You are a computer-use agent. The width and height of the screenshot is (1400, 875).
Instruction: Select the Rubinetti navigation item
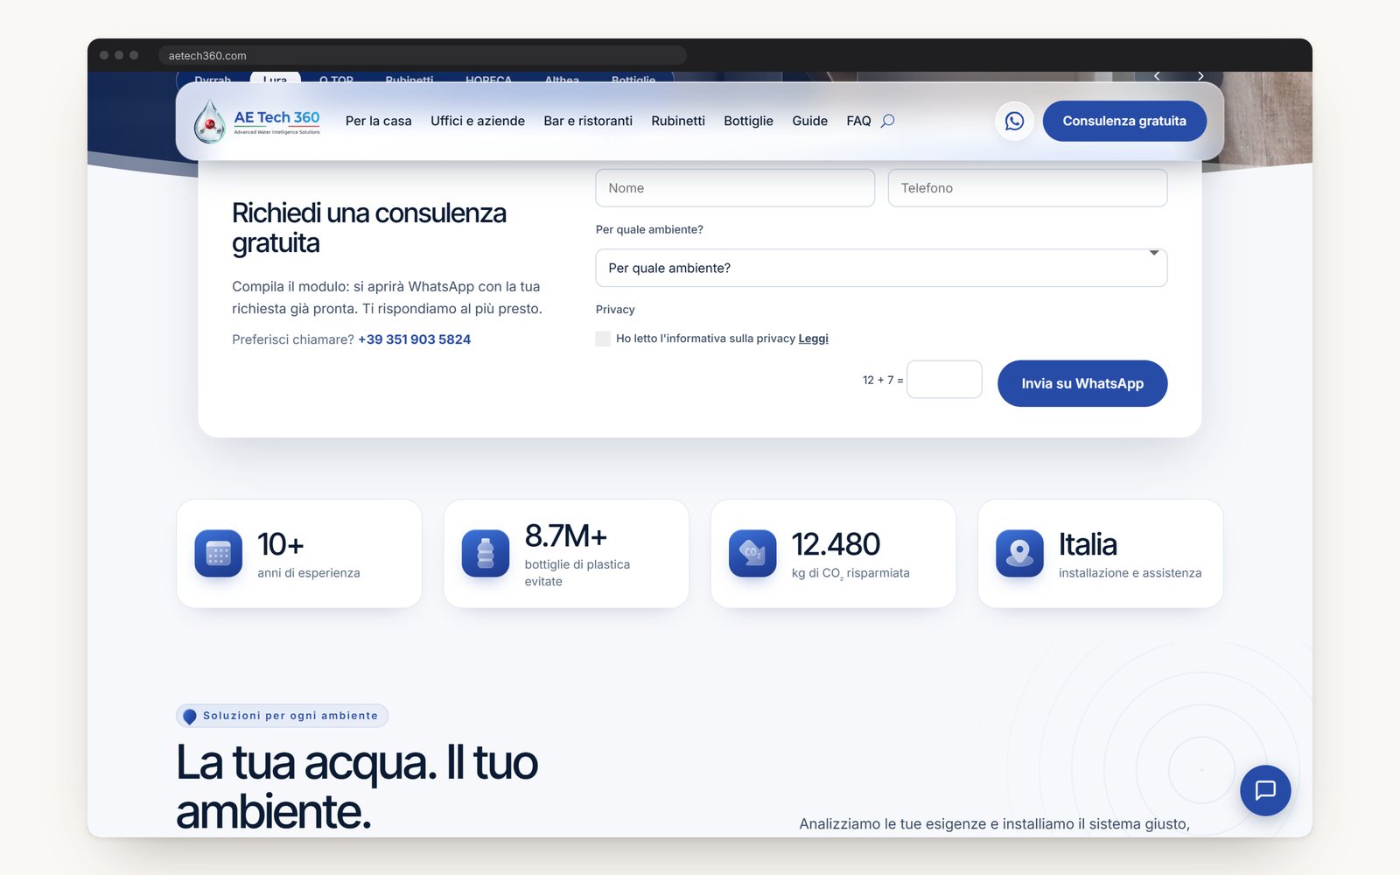[x=678, y=121]
